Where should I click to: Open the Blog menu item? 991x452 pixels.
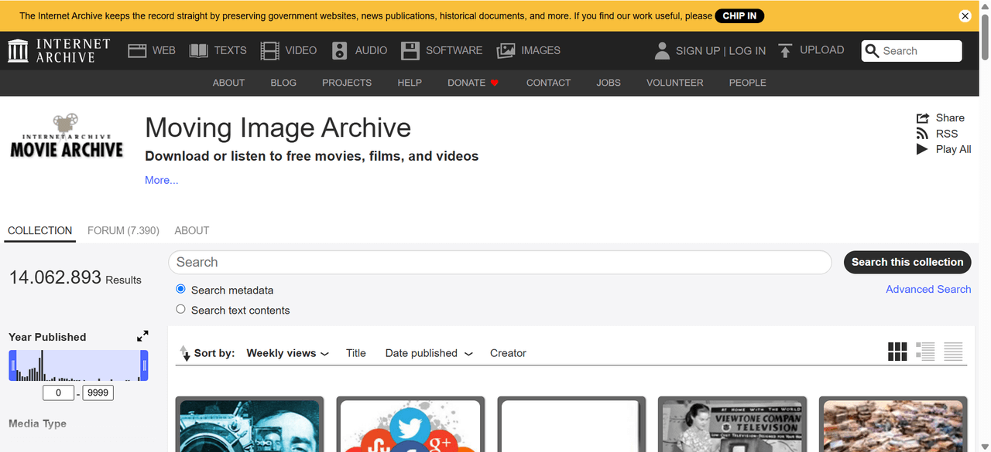pos(283,83)
